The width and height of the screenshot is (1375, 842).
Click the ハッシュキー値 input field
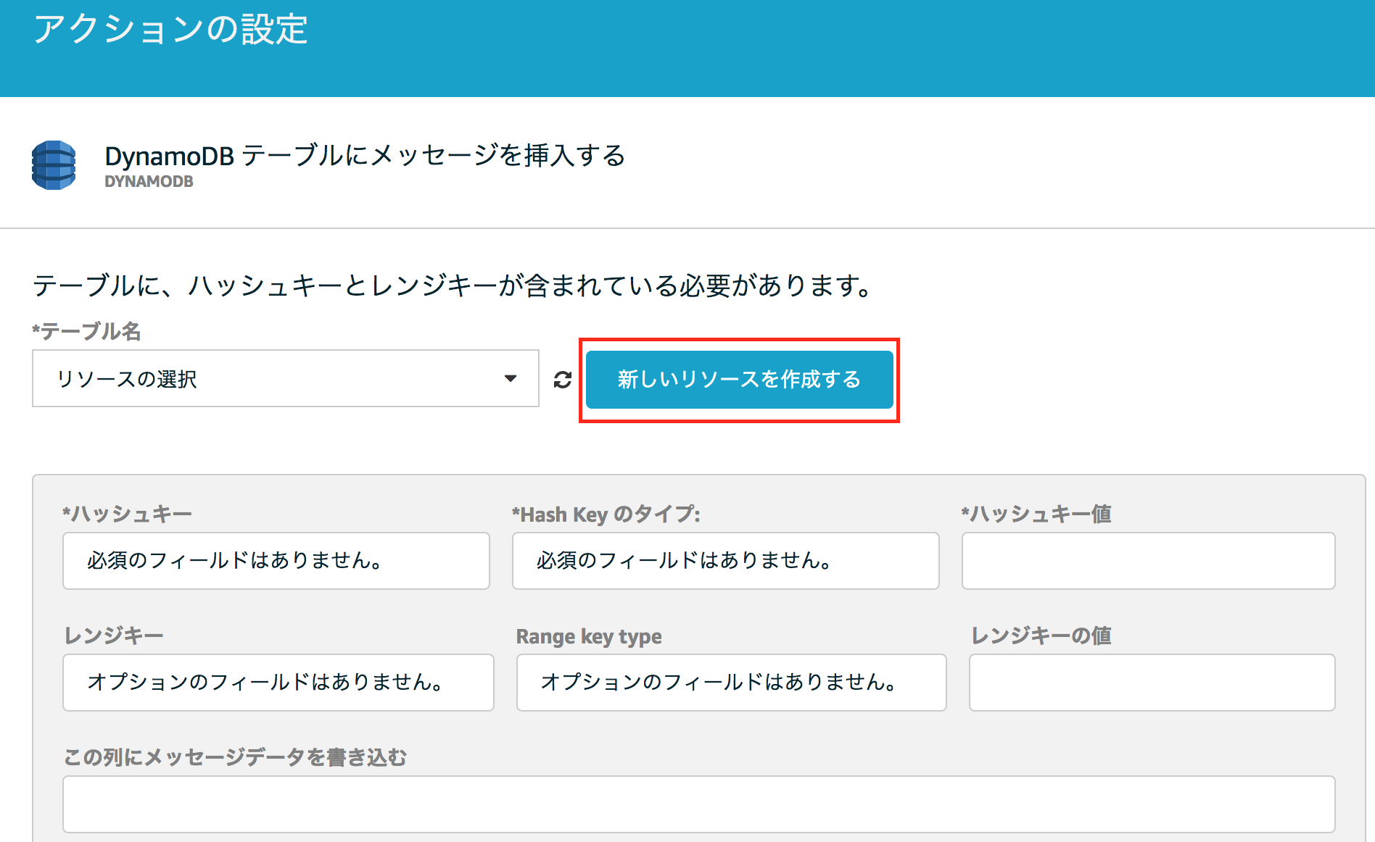(x=1148, y=561)
